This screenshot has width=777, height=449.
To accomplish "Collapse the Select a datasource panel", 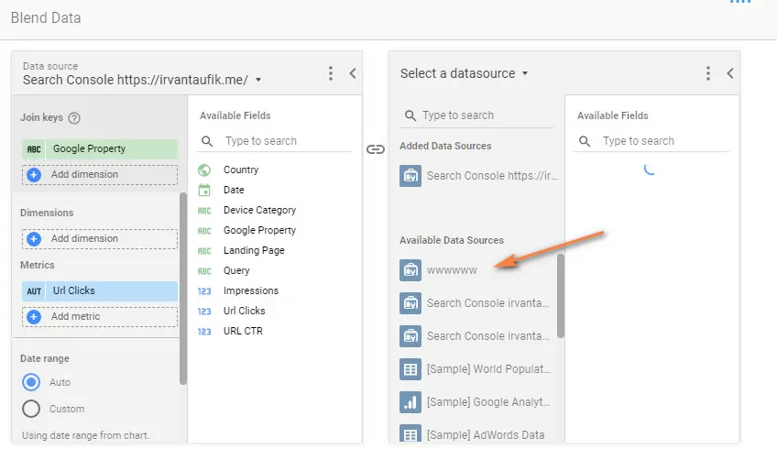I will coord(730,73).
